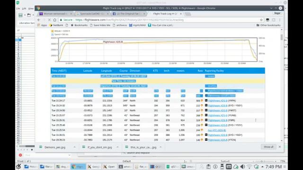This screenshot has height=170, width=303.
Task: Select latitude cell -33.8679
Action: tap(88, 106)
